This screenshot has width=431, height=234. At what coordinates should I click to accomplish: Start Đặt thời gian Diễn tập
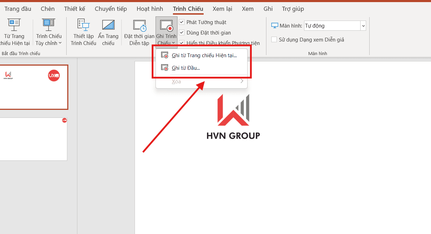click(139, 25)
